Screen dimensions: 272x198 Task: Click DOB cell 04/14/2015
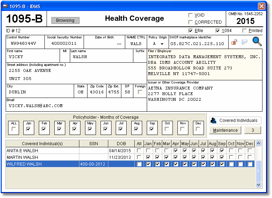[x=121, y=150]
